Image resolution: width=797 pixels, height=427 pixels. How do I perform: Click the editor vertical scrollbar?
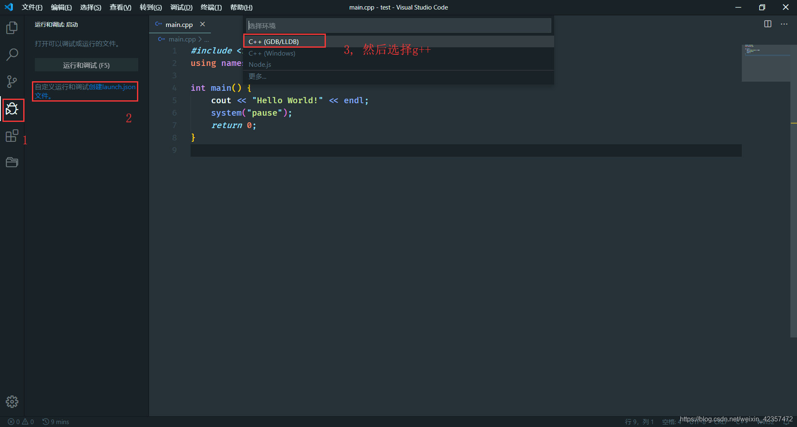point(794,191)
